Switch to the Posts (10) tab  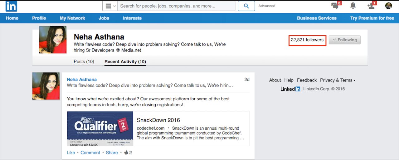click(84, 62)
